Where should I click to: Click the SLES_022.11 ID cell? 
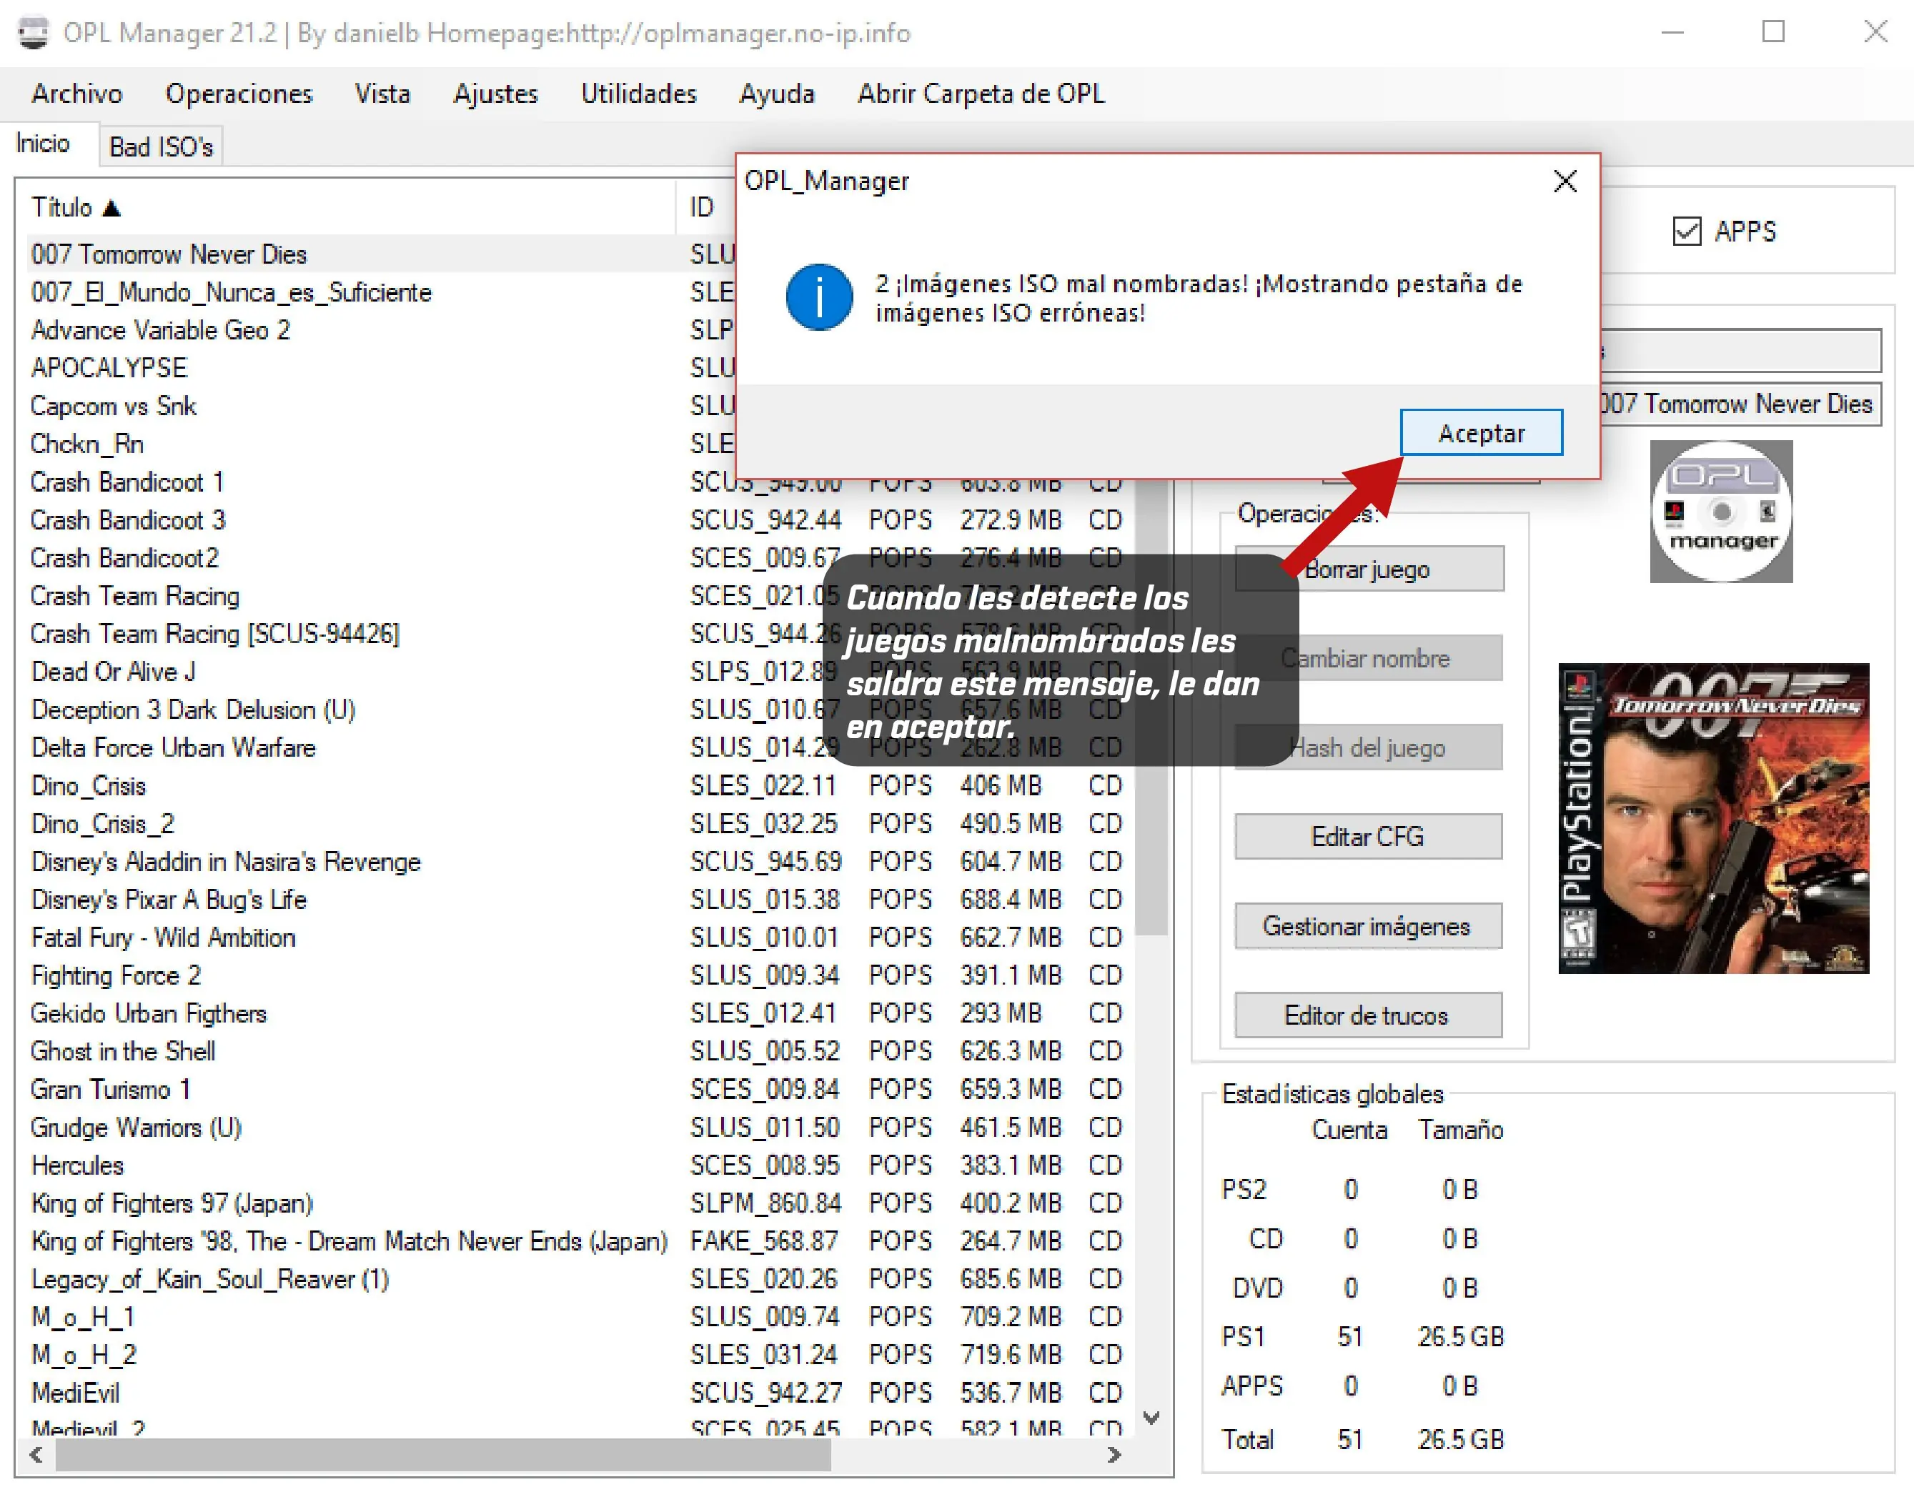pyautogui.click(x=763, y=786)
